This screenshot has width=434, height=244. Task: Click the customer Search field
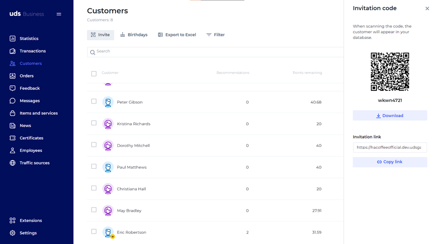coord(215,52)
